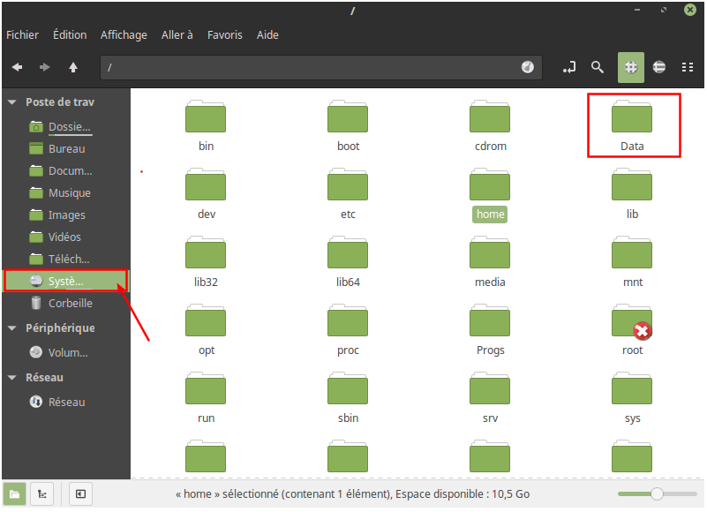Image resolution: width=707 pixels, height=512 pixels.
Task: Select the mnt folder
Action: pyautogui.click(x=632, y=262)
